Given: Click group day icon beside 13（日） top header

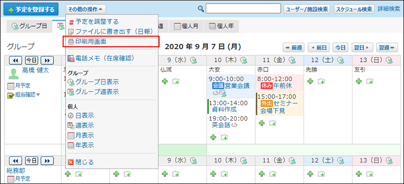Looking at the screenshot, I should 389,60.
